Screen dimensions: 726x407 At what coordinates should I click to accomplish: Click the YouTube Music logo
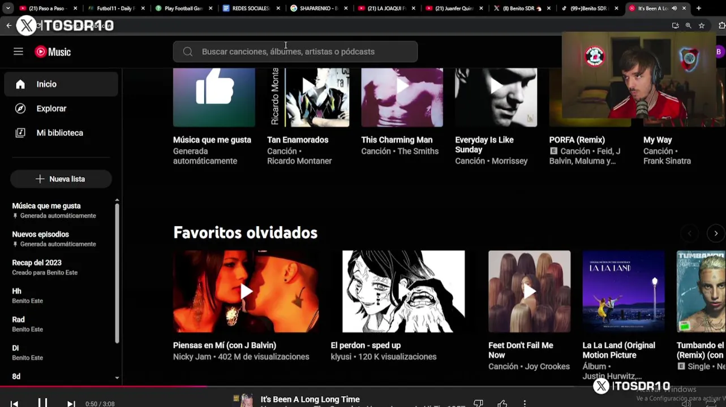[53, 52]
